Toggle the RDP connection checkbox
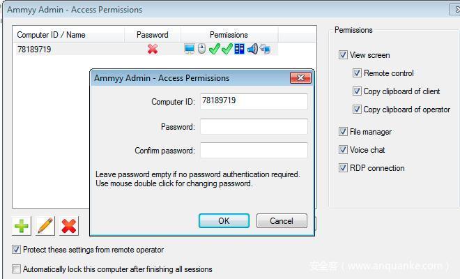Viewport: 460px width, 279px height. pyautogui.click(x=344, y=168)
